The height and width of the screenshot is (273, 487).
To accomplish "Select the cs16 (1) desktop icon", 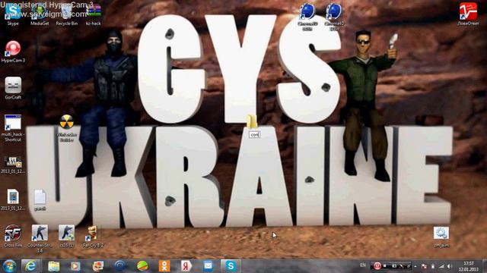I will coord(67,236).
